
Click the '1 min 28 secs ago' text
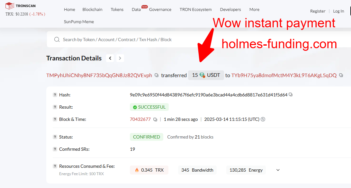181,119
